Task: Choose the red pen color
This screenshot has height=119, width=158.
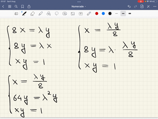Action: tap(97, 14)
